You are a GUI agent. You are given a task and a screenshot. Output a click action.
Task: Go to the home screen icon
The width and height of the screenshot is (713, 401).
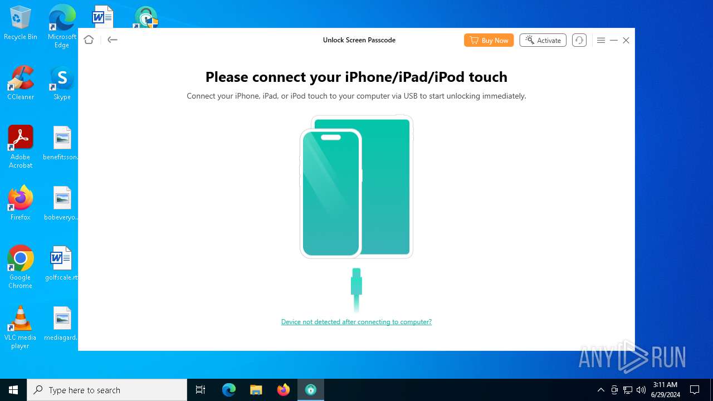(89, 40)
